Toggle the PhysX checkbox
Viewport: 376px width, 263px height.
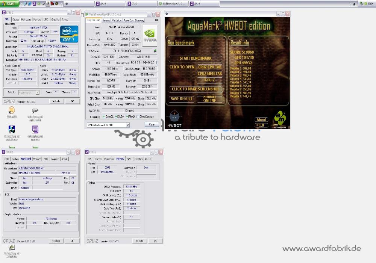tap(127, 116)
